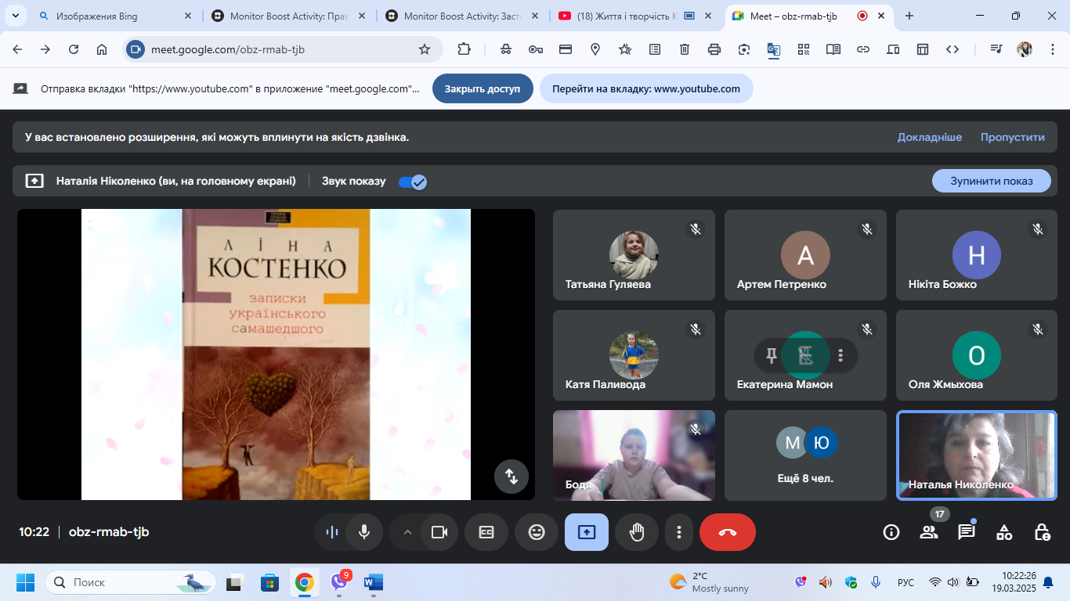Reload the page
Screen dimensions: 1070x601
(74, 49)
